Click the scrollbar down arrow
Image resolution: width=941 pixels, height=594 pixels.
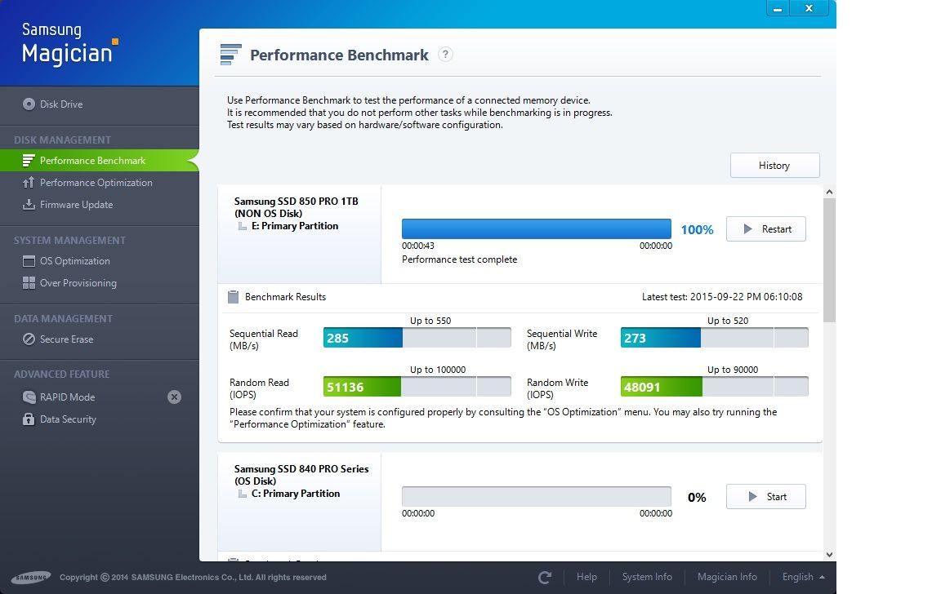click(829, 555)
